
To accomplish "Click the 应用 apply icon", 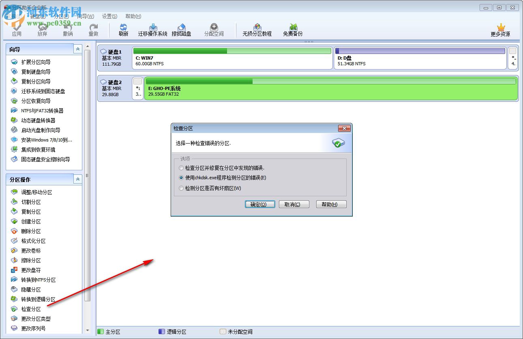I will click(17, 30).
